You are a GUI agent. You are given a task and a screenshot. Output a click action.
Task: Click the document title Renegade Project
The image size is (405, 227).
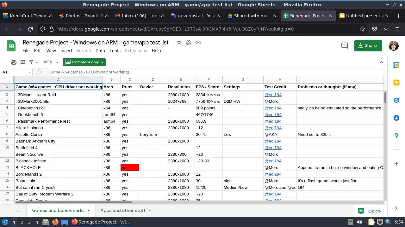[96, 43]
